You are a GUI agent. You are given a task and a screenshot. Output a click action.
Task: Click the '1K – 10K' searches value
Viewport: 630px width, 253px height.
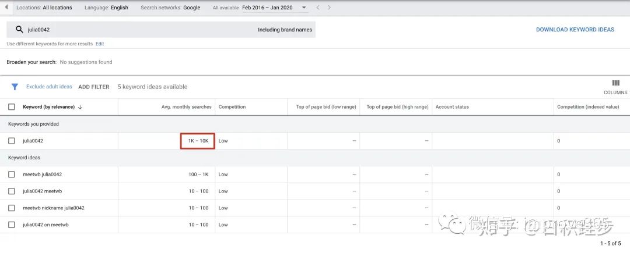click(198, 141)
